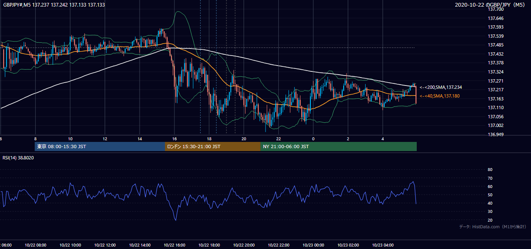The image size is (531, 249).
Task: Click the 137.593 price axis label
Action: (x=496, y=27)
